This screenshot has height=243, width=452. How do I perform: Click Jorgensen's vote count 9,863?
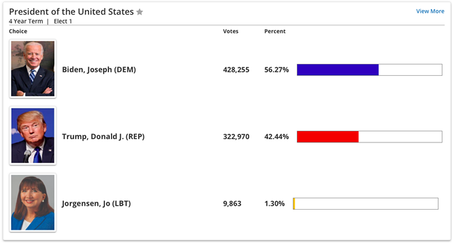click(x=232, y=204)
